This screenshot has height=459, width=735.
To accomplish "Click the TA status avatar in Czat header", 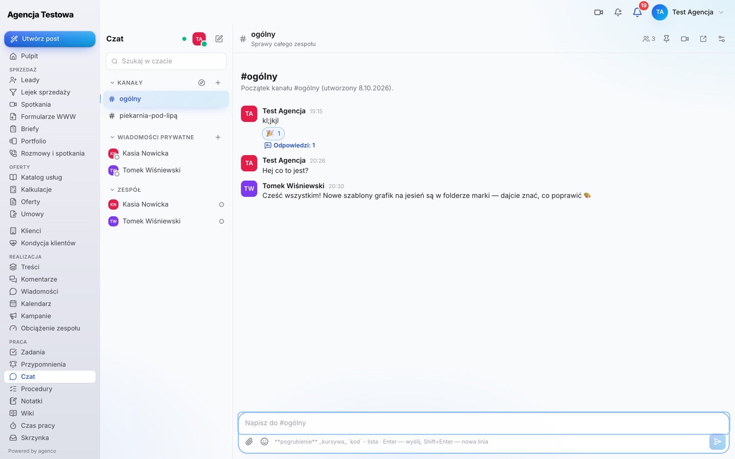I will [x=199, y=39].
